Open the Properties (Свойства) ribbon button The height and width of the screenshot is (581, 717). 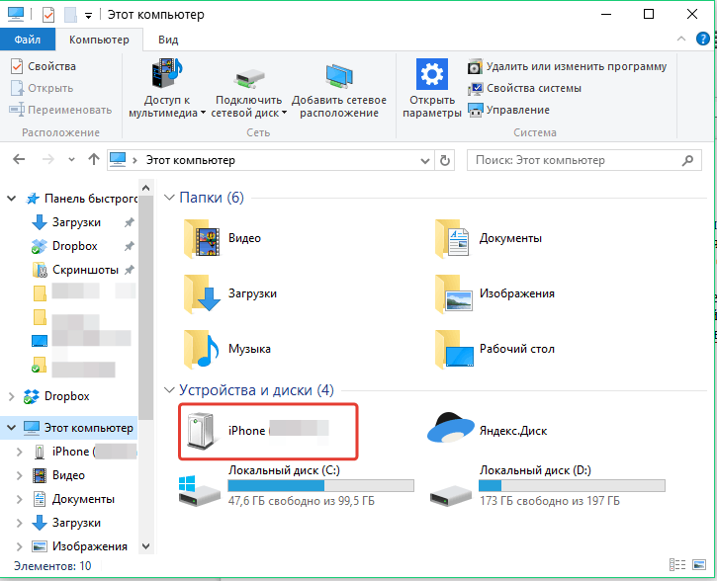(x=43, y=66)
